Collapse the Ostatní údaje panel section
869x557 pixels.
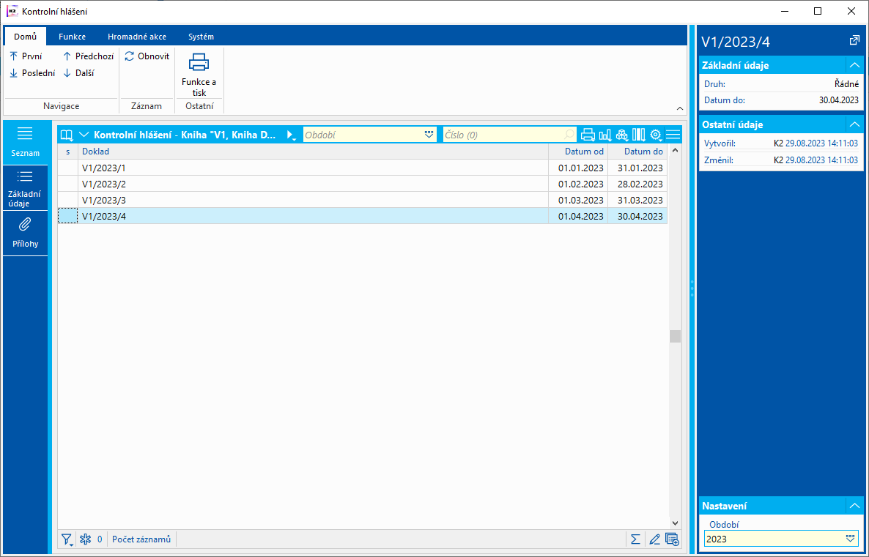(854, 124)
